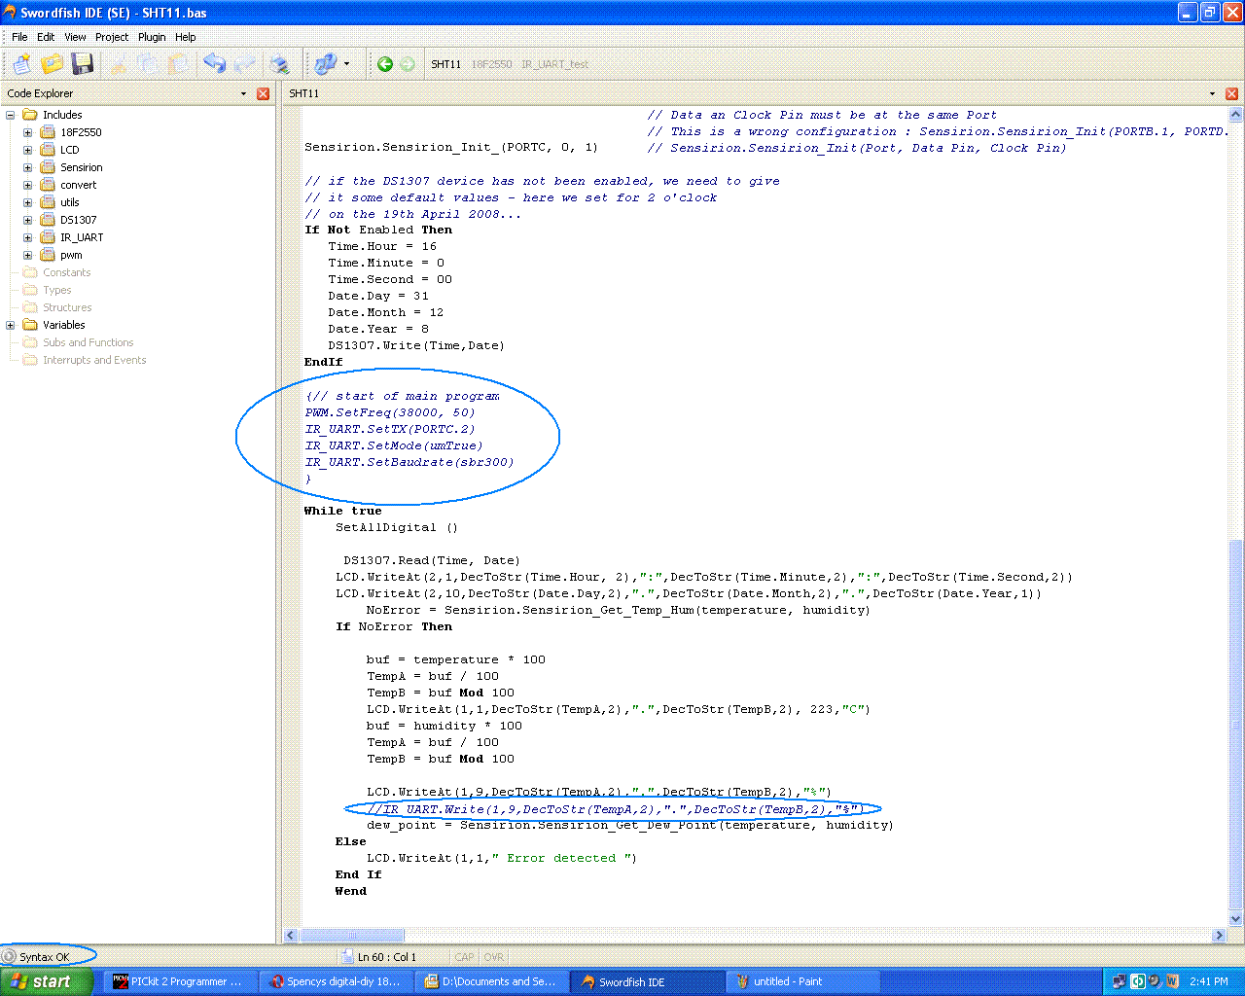Click the vertical scrollbar down arrow of the editor

(1235, 918)
